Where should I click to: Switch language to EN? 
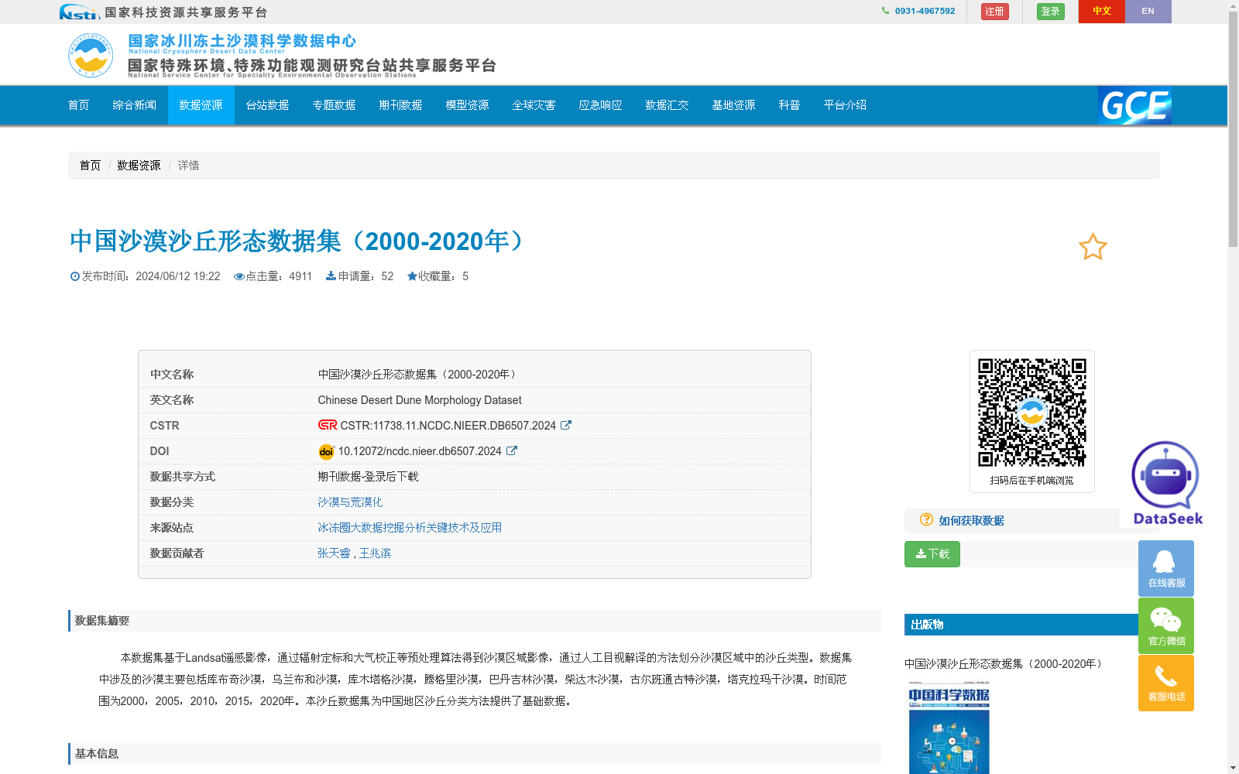coord(1148,12)
